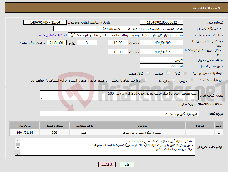Viewport: 228px width, 172px height.
Task: Choose the متوسط purchase type radio
Action: (173, 80)
